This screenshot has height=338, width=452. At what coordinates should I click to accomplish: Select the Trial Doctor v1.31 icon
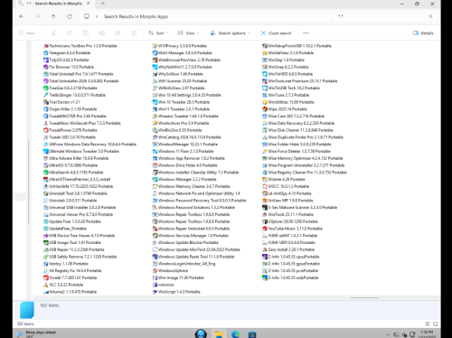(46, 102)
